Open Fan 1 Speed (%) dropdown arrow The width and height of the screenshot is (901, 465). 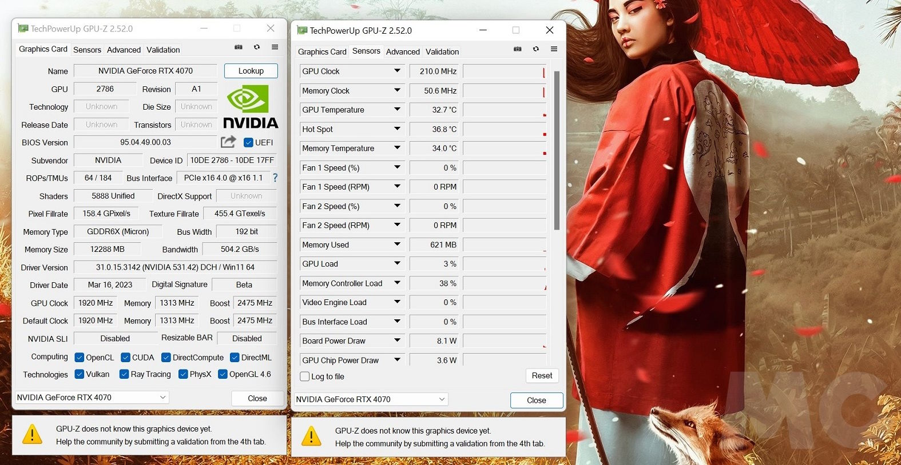(397, 167)
